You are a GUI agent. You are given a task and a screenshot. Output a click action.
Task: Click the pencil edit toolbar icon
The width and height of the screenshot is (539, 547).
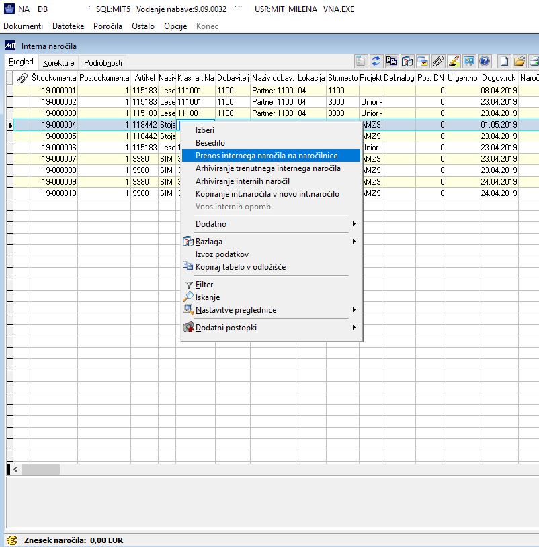pos(454,62)
